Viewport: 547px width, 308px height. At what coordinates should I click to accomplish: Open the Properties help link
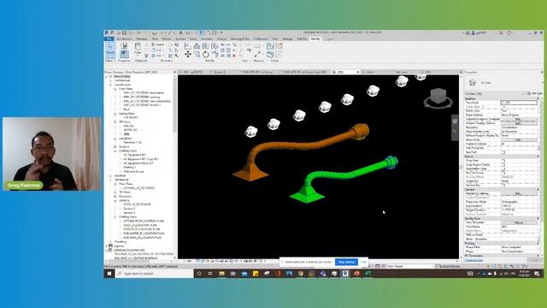[473, 260]
